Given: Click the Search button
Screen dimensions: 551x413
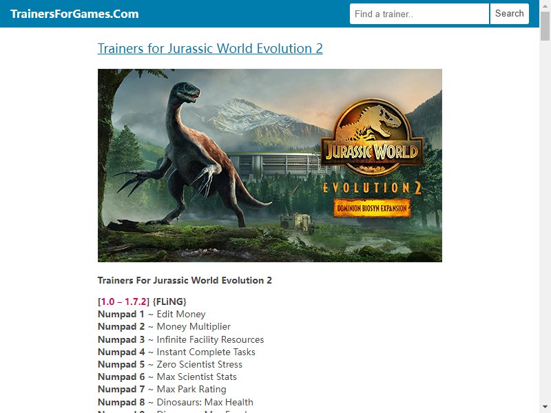Looking at the screenshot, I should pos(509,14).
